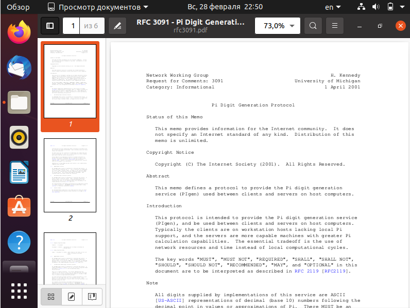Select the third page thumbnail

70,259
